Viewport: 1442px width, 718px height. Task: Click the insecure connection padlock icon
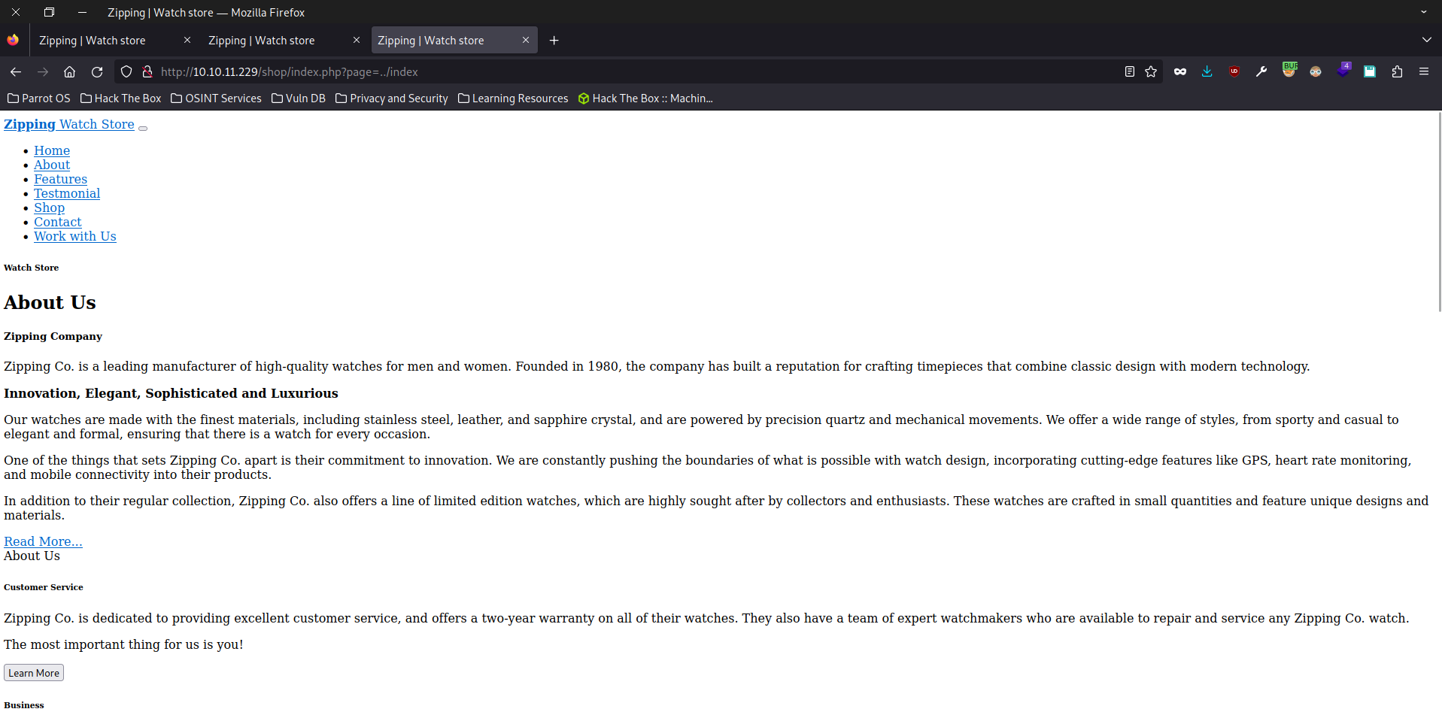(x=147, y=71)
